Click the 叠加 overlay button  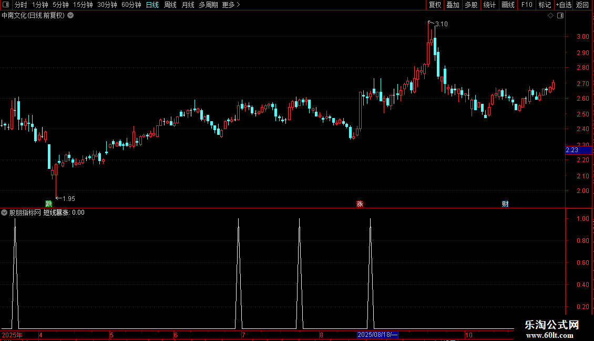[453, 5]
